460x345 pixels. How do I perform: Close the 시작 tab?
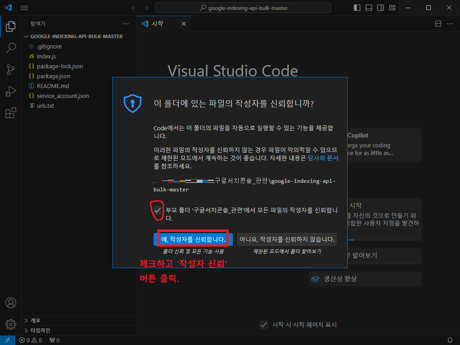(x=184, y=24)
